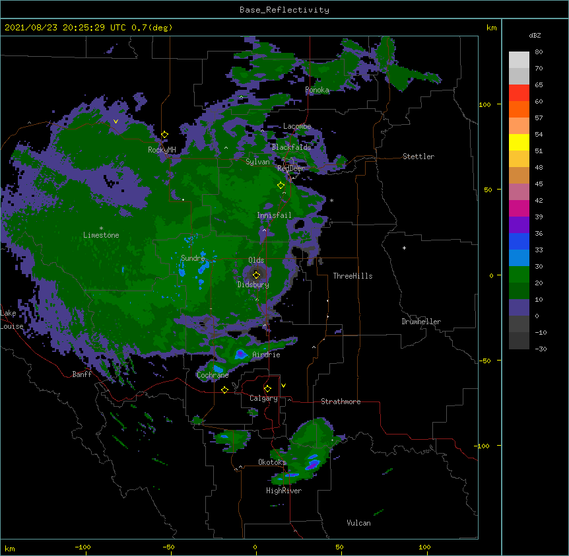Click the Base_Reflectivity title text
This screenshot has width=569, height=556.
coord(284,10)
